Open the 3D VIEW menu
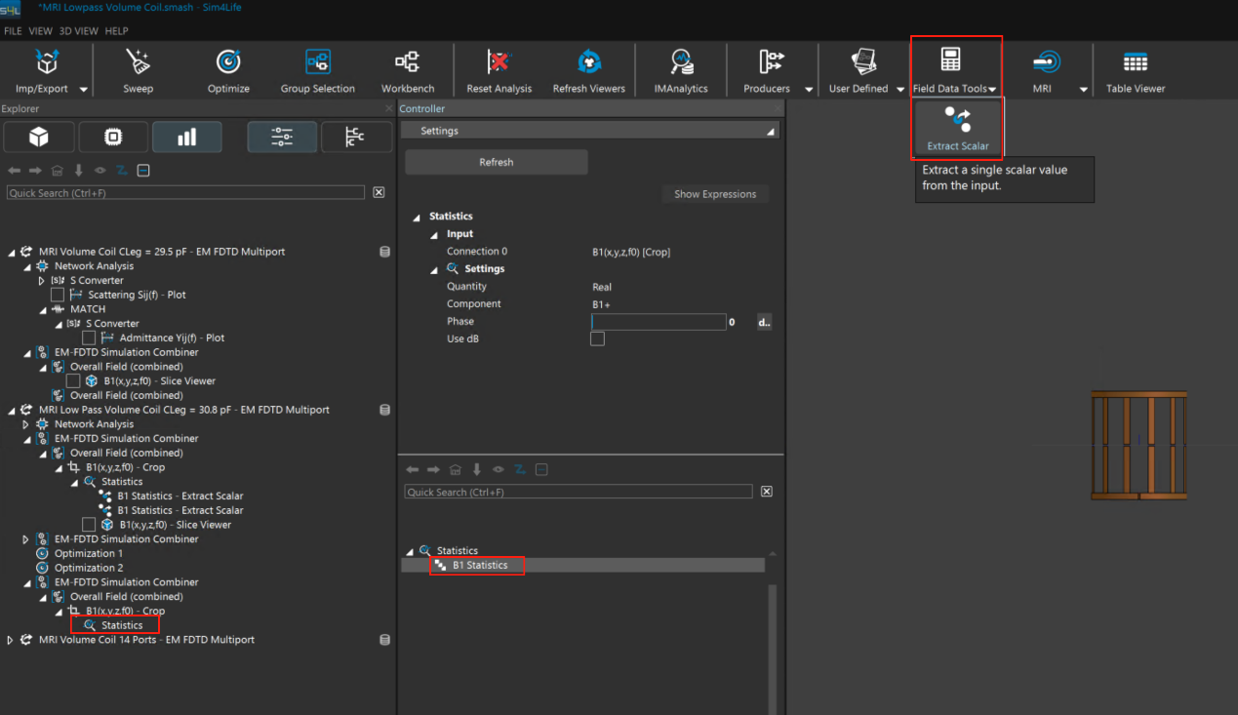This screenshot has width=1238, height=715. pos(78,31)
